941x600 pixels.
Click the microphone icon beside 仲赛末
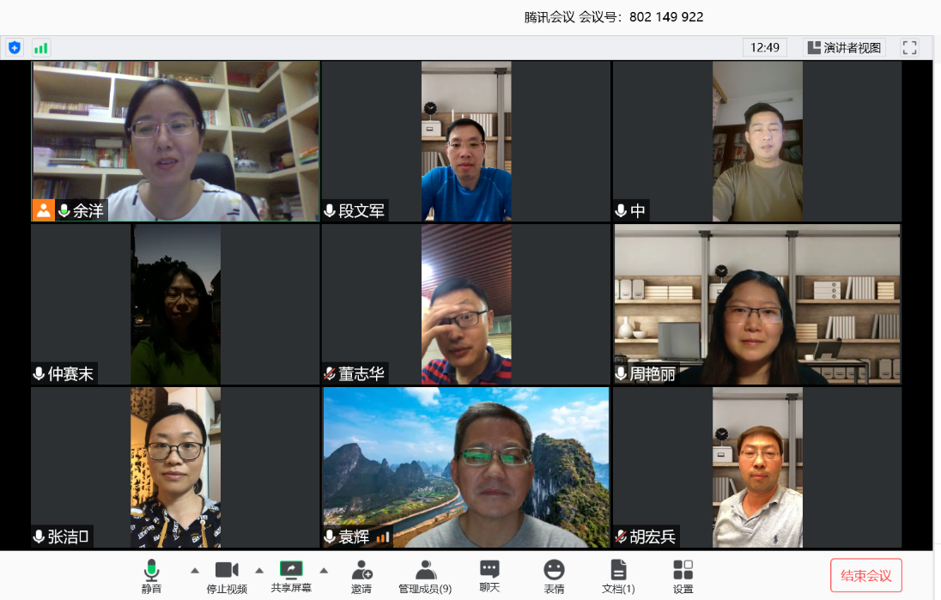tap(39, 373)
